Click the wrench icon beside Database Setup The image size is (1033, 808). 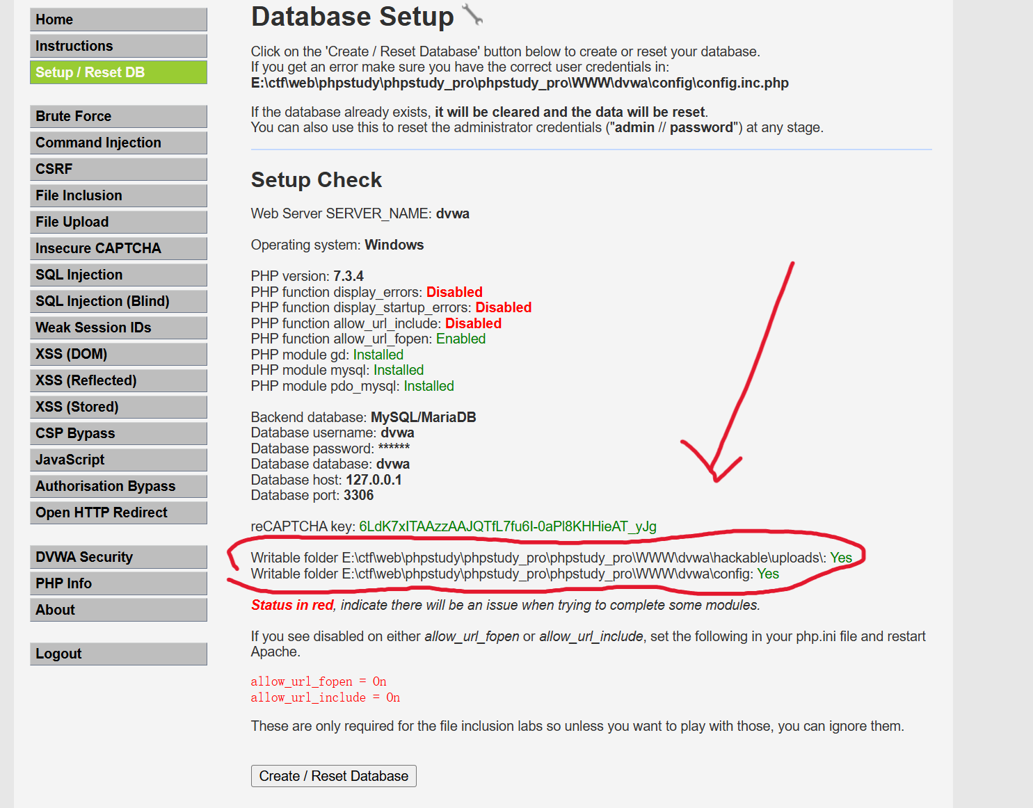473,15
